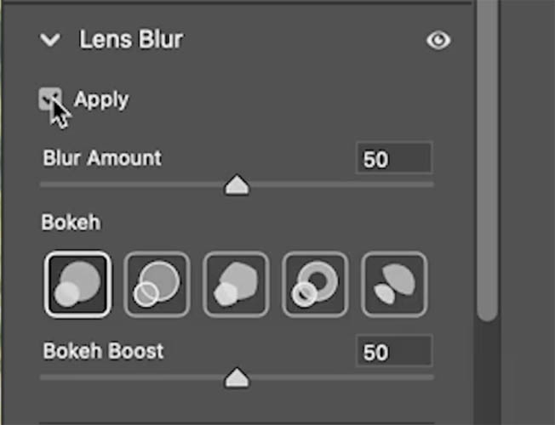Click the Apply checkbox label text

click(x=101, y=100)
